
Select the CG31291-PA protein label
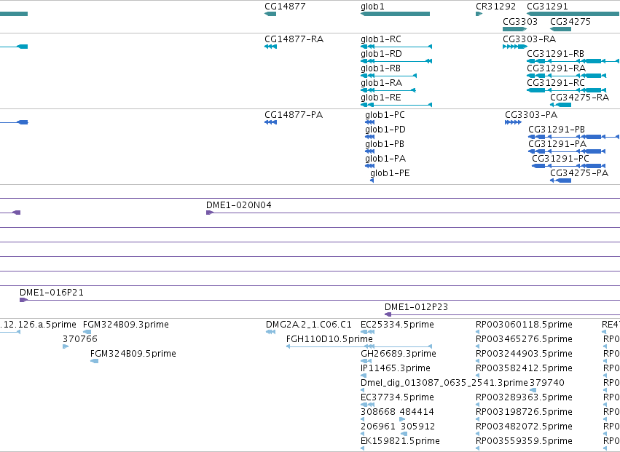[557, 144]
